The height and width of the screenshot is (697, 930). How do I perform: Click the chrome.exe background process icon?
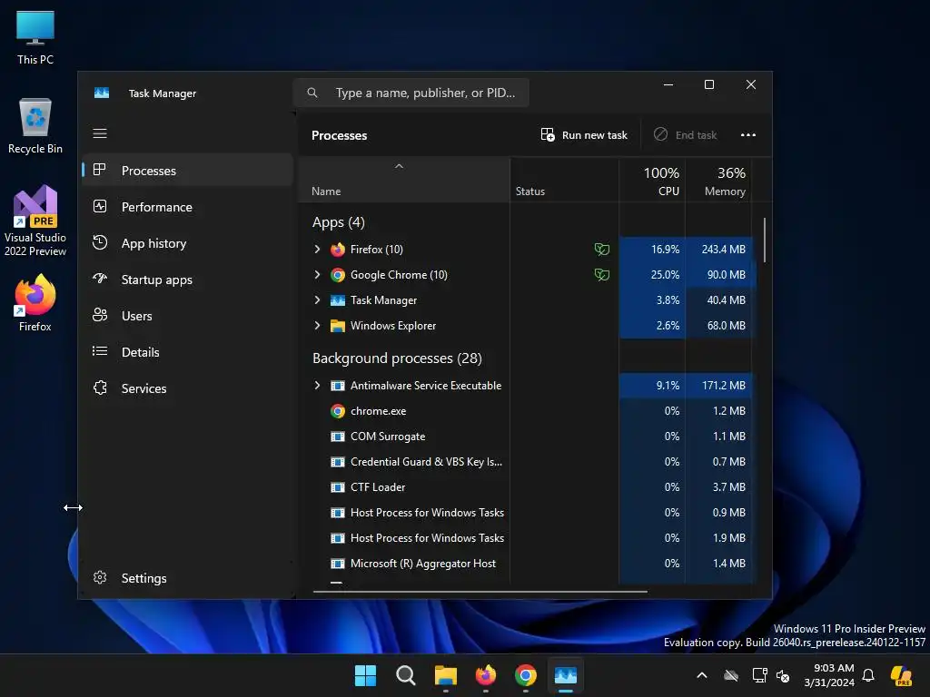(338, 411)
